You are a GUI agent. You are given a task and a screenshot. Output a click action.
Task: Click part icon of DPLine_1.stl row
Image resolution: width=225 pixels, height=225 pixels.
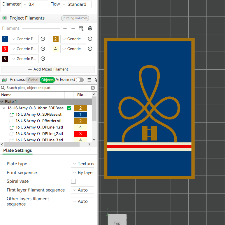(12, 127)
